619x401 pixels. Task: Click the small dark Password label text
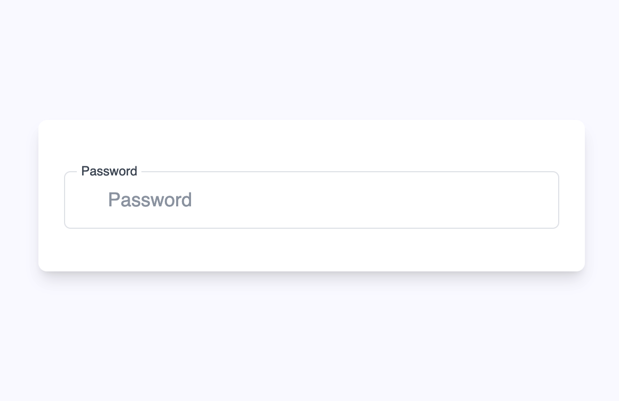[x=109, y=171]
